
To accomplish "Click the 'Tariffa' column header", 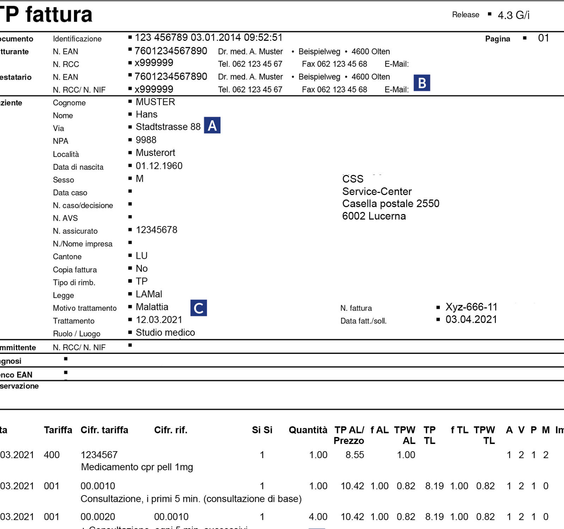I will 58,430.
